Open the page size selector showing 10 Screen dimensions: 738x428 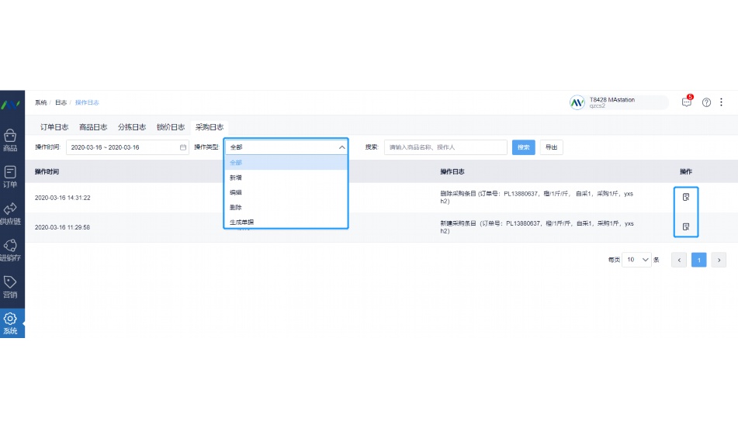[x=636, y=260]
